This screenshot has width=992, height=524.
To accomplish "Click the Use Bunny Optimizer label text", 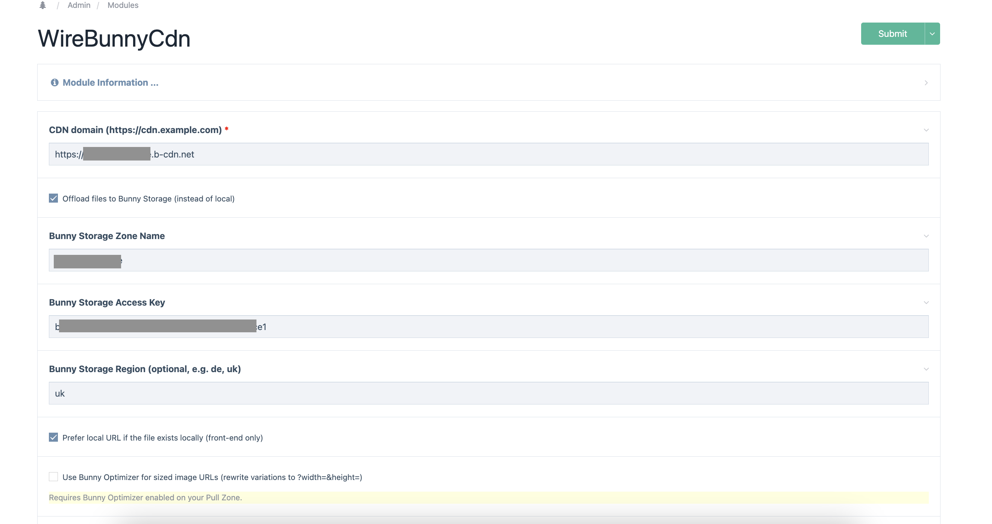I will pos(212,477).
